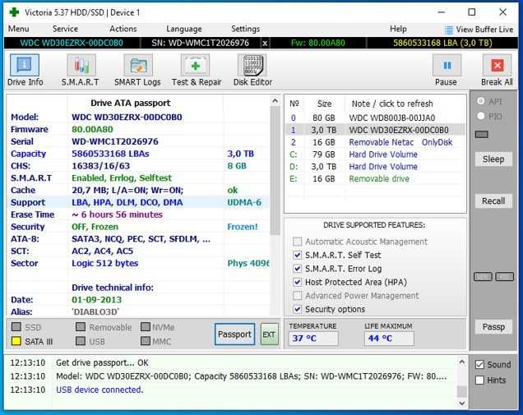Select the API radio button
The width and height of the screenshot is (523, 415).
[x=480, y=100]
